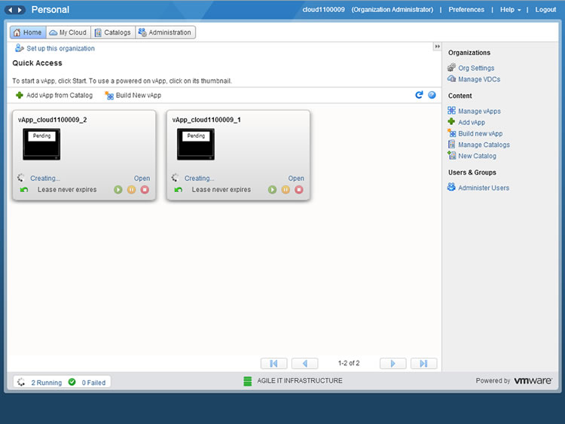Image resolution: width=565 pixels, height=424 pixels.
Task: Open the Home tab
Action: [x=28, y=32]
